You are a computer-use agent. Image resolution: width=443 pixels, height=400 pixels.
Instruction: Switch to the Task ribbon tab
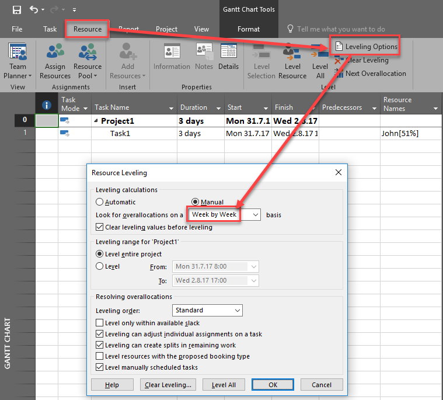(50, 29)
